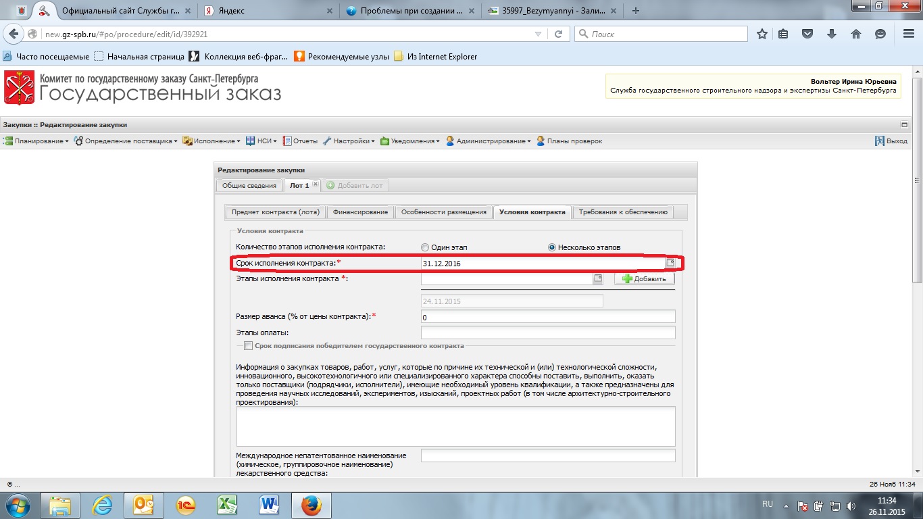Go to the browser home page
Image resolution: width=923 pixels, height=519 pixels.
click(x=856, y=34)
